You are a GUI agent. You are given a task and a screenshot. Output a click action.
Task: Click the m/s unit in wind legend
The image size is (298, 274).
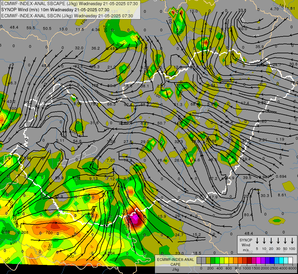tap(246, 250)
